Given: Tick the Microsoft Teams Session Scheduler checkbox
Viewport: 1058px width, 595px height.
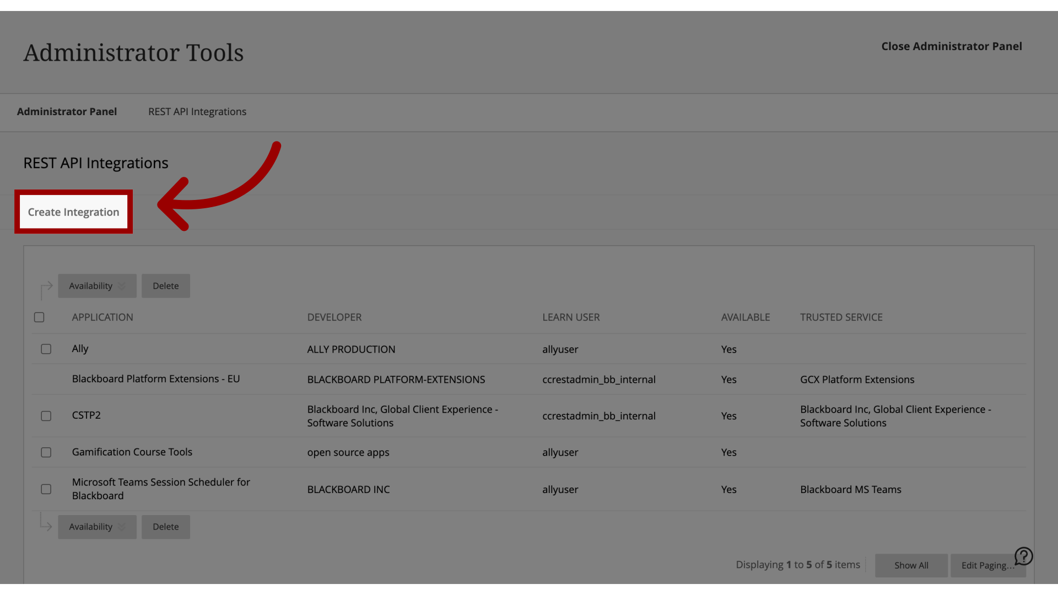Looking at the screenshot, I should [x=46, y=489].
